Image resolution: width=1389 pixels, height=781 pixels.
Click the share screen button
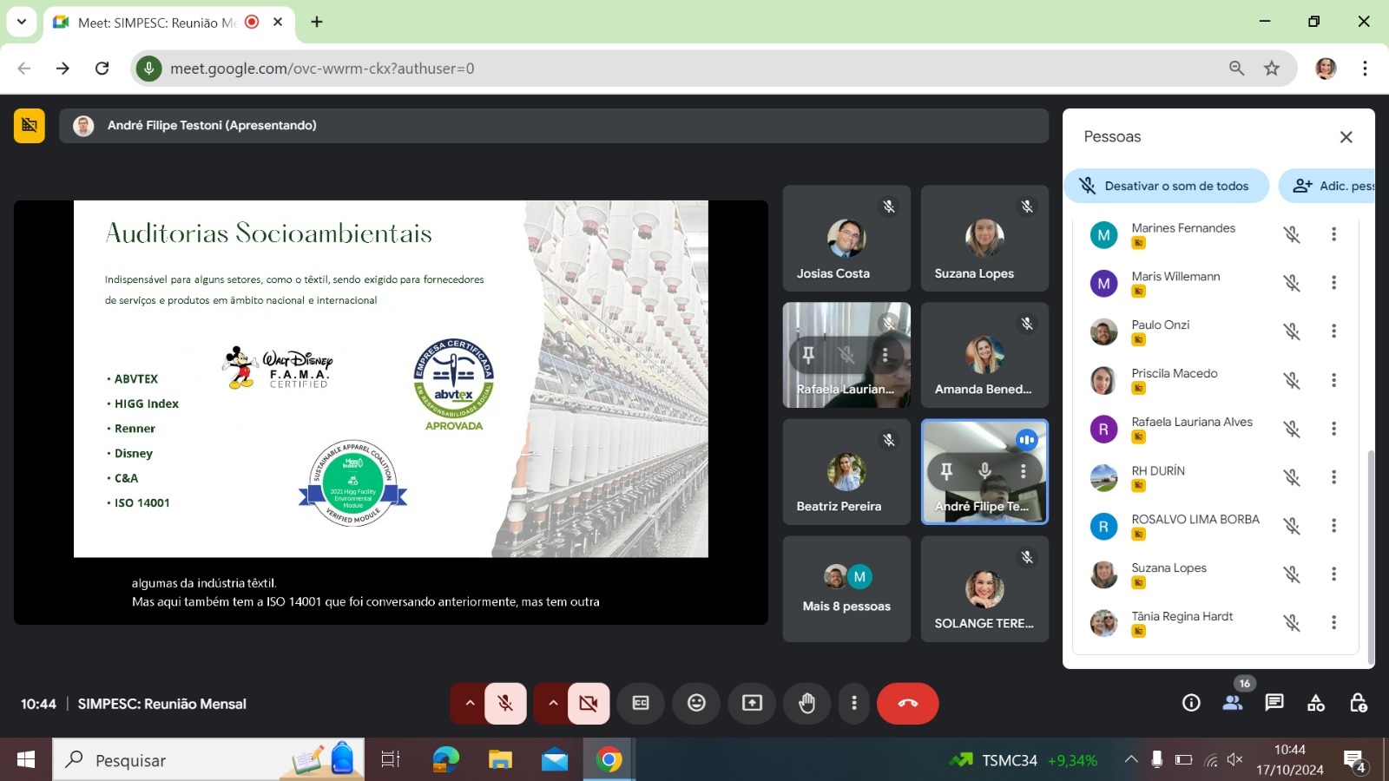pos(752,703)
